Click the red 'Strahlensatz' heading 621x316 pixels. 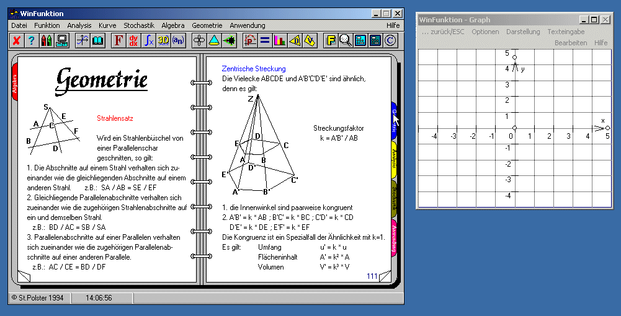(115, 118)
